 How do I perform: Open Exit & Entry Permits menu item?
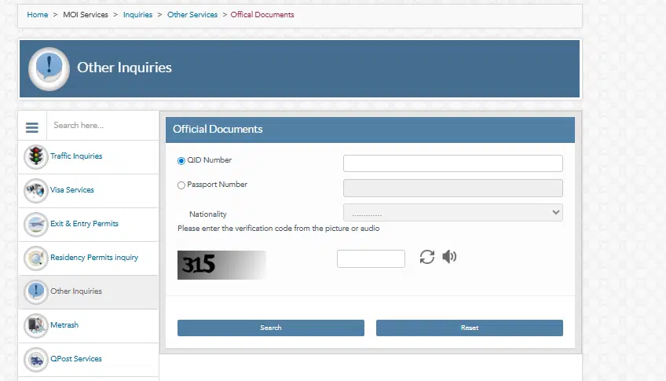tap(84, 223)
